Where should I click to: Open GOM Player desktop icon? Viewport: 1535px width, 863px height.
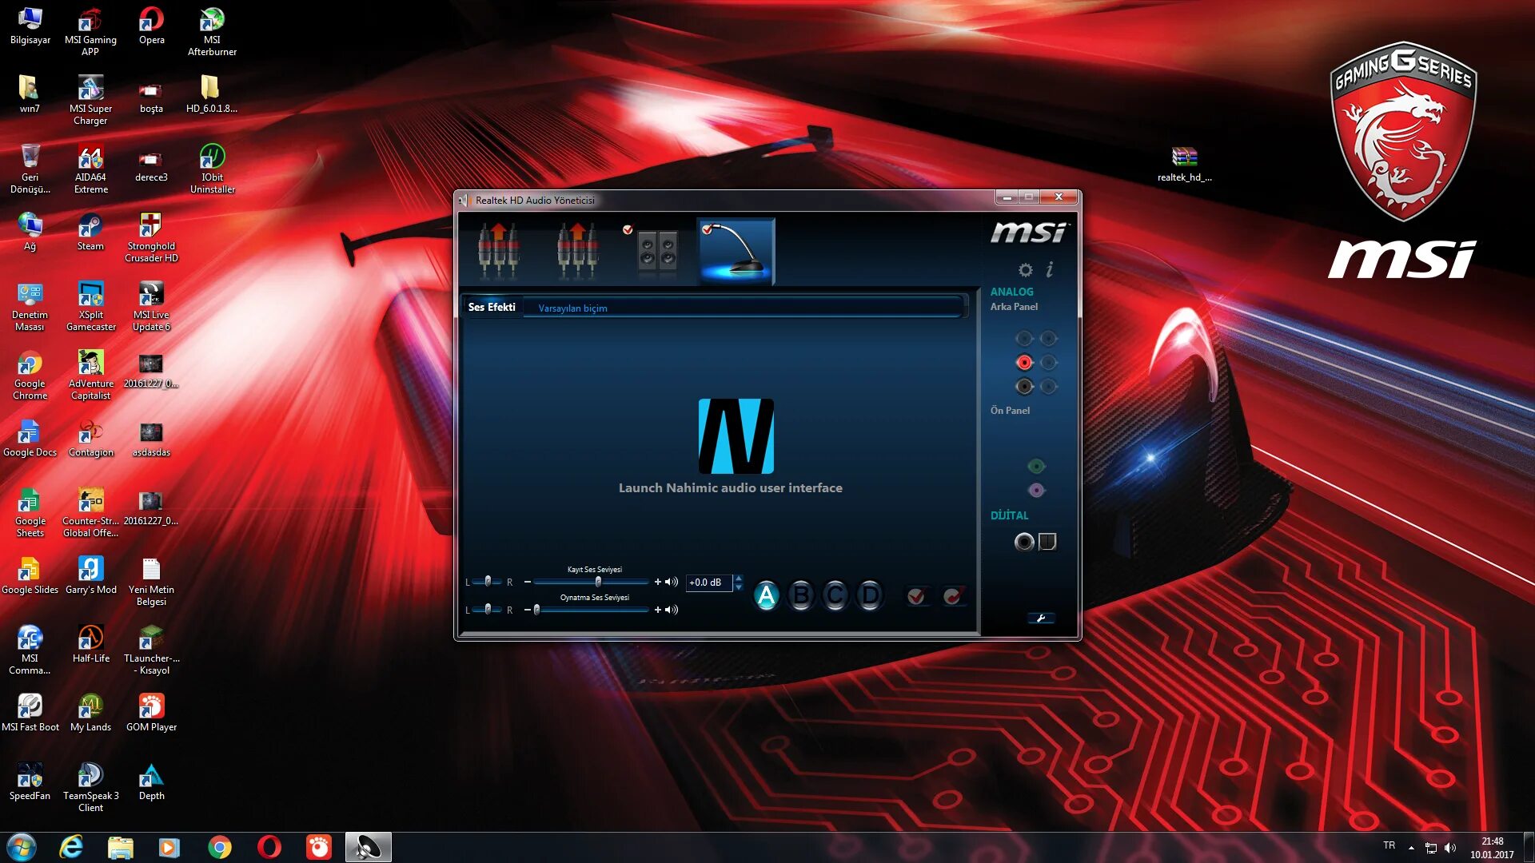point(151,714)
